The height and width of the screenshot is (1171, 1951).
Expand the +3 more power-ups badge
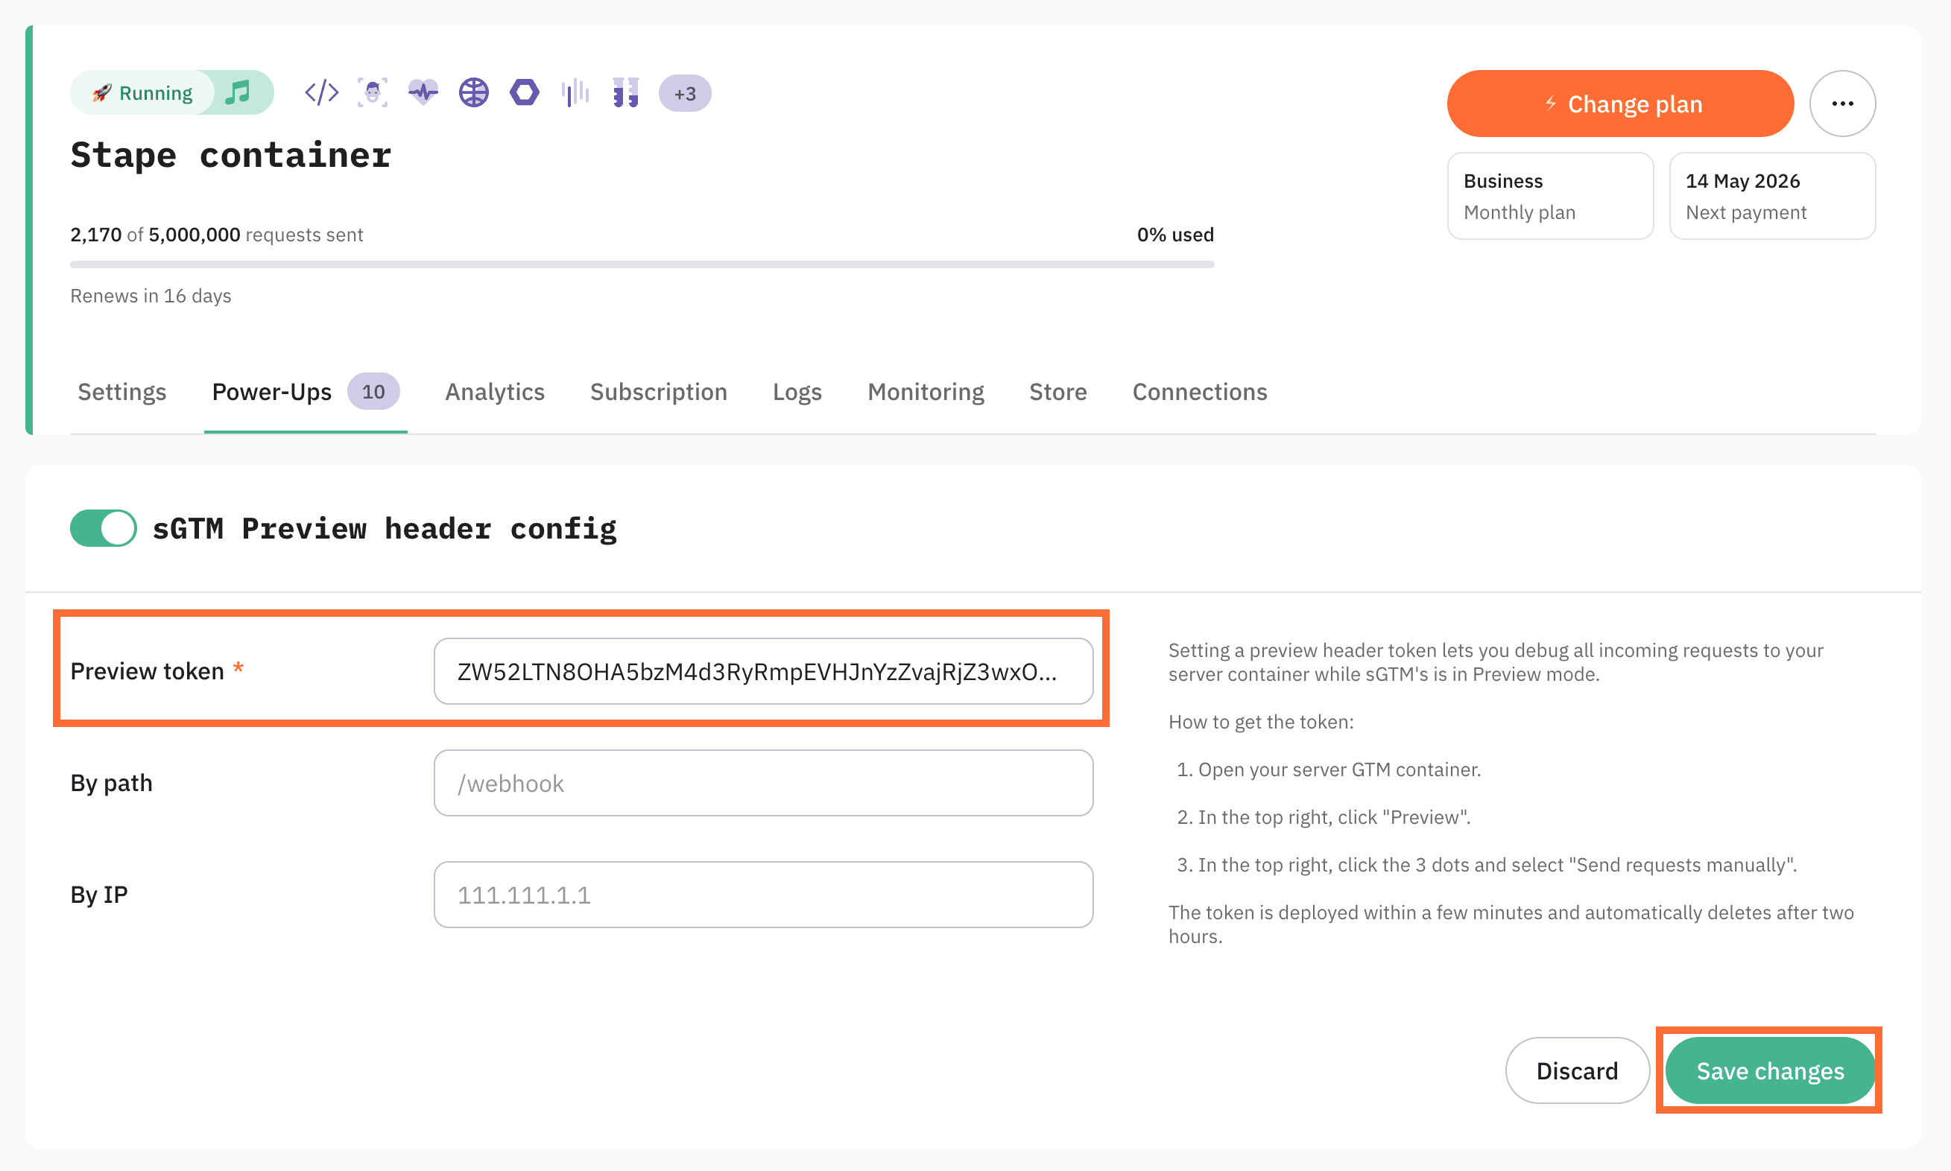point(684,94)
